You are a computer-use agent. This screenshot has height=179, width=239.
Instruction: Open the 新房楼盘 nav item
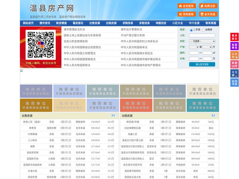[61, 23]
